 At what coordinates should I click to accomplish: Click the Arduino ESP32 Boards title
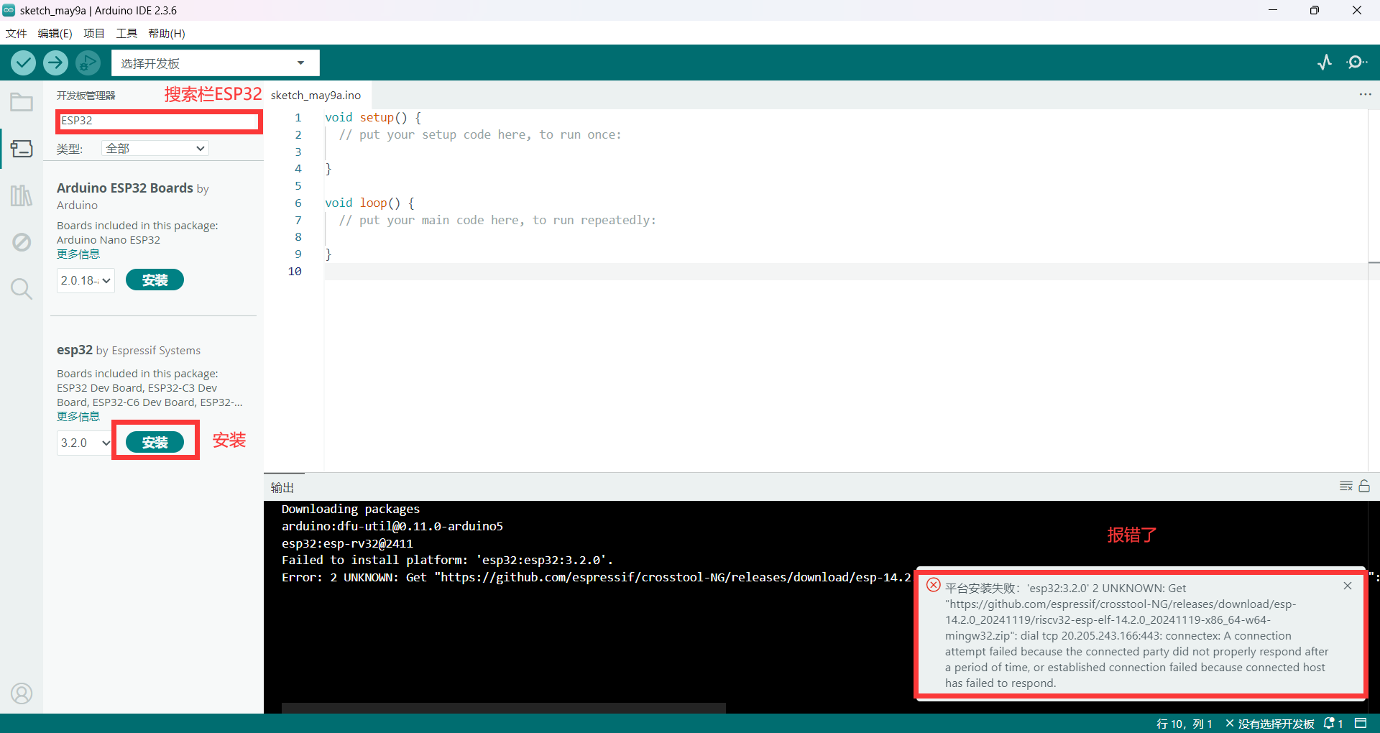(125, 188)
